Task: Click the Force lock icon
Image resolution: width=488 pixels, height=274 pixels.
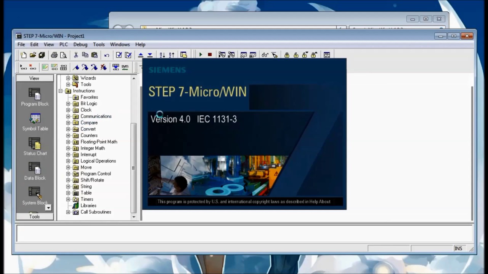Action: pyautogui.click(x=287, y=55)
